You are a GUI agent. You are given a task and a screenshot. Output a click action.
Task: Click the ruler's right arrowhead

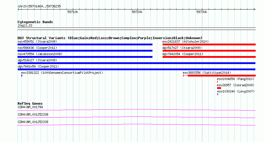pos(255,9)
